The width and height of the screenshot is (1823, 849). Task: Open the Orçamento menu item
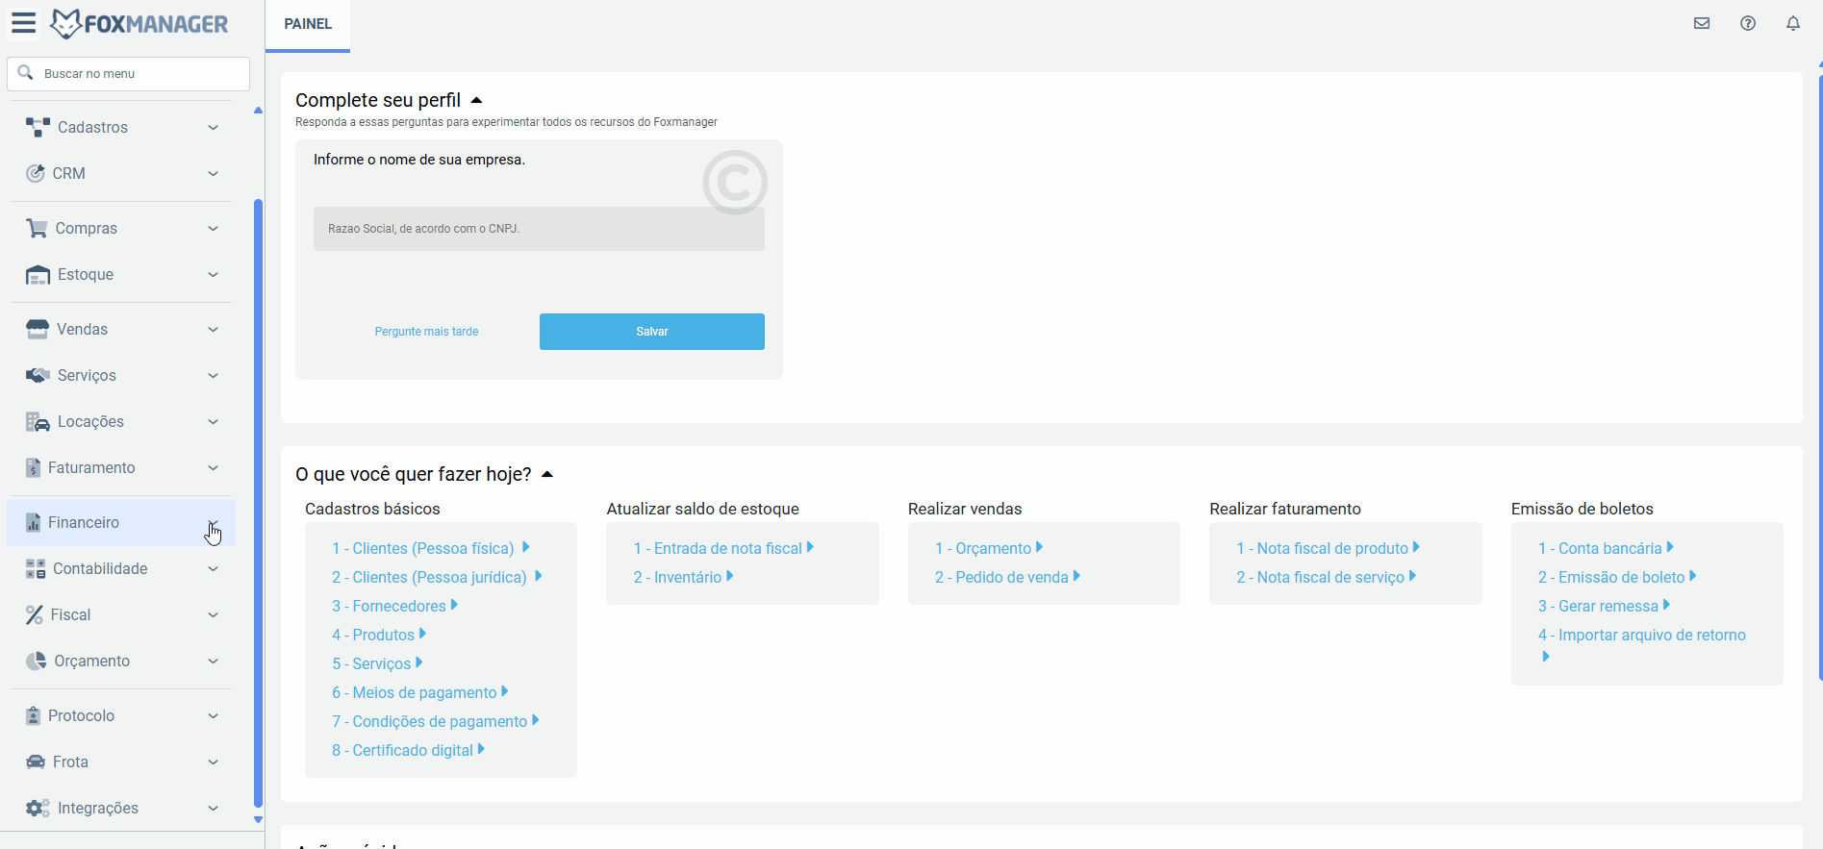pyautogui.click(x=121, y=661)
